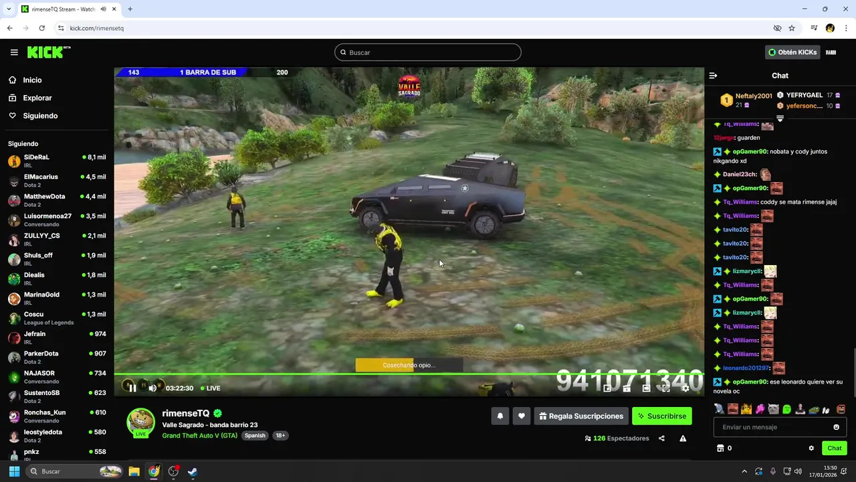This screenshot has width=856, height=482.
Task: Jump to the LIVE indicator
Action: (x=211, y=388)
